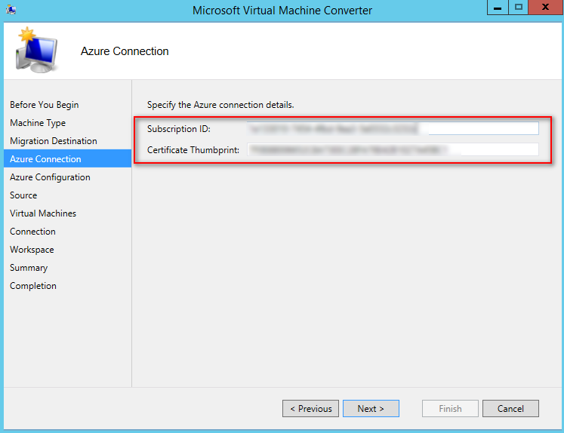Jump to the Source step
The width and height of the screenshot is (564, 433).
23,195
